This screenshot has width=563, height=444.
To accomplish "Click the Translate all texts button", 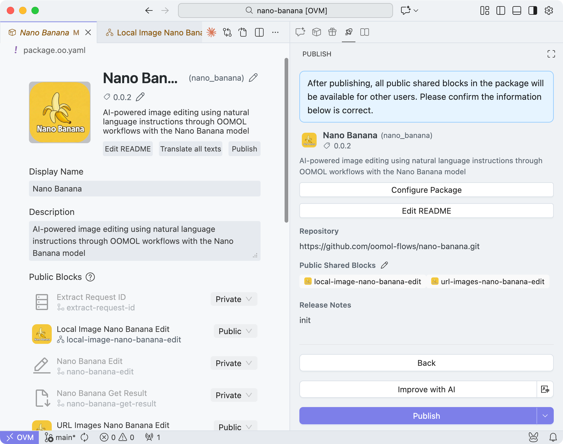I will [x=190, y=149].
